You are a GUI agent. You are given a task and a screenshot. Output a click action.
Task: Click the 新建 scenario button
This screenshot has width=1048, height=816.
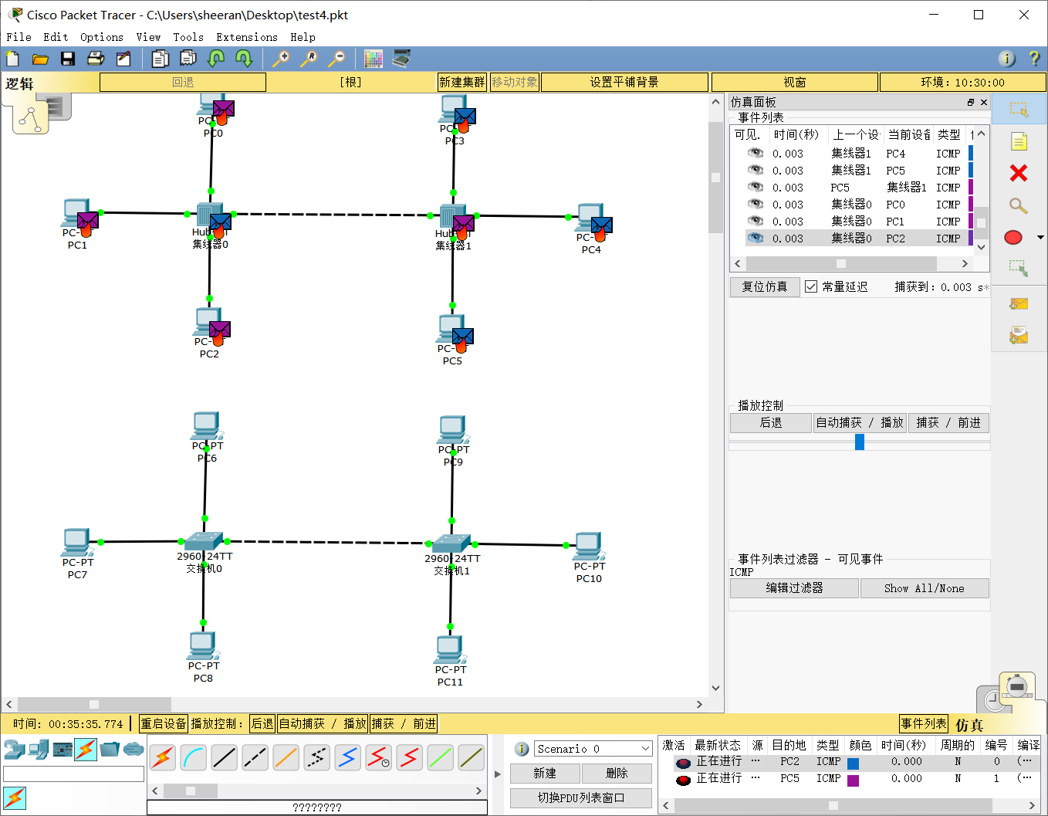[x=545, y=773]
